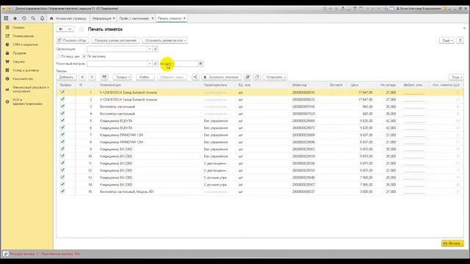Go back with the left arrow
The image size is (470, 264).
[61, 29]
